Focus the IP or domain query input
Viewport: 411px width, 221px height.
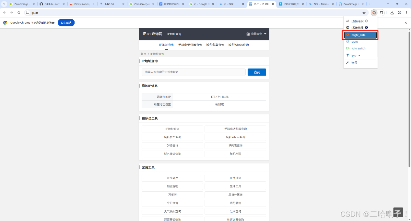[x=194, y=72]
